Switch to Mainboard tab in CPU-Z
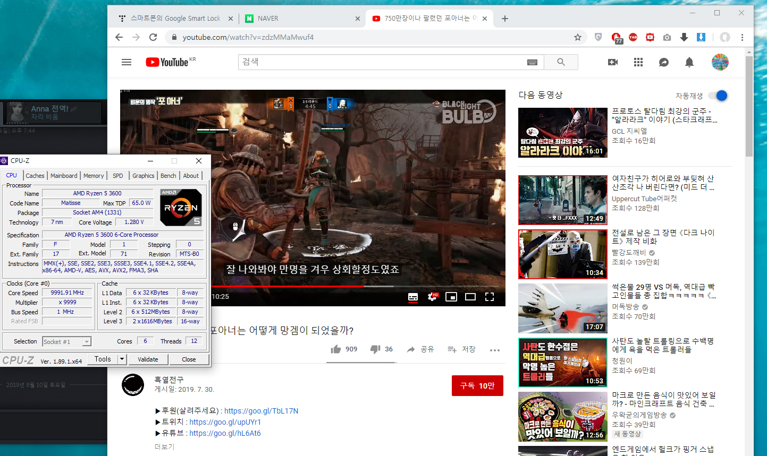 pos(64,176)
